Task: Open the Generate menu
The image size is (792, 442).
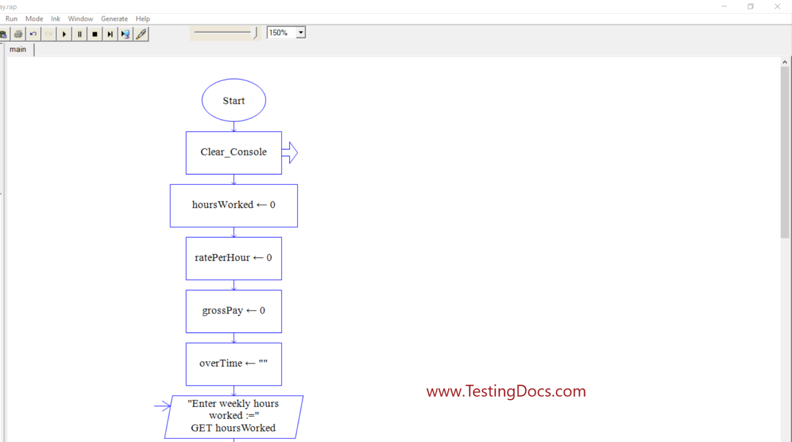Action: pyautogui.click(x=114, y=19)
